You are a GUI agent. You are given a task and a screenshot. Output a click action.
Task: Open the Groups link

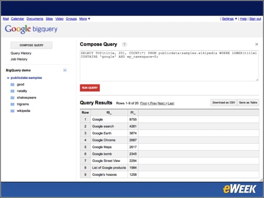71,19
